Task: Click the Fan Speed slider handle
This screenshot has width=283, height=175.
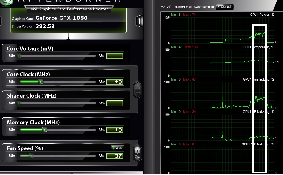Action: coord(31,156)
